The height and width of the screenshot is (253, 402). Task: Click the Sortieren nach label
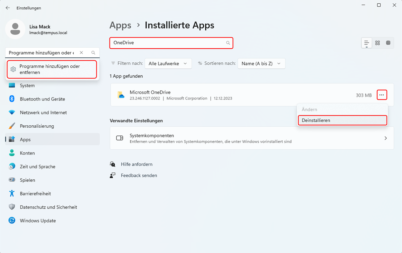pos(220,63)
